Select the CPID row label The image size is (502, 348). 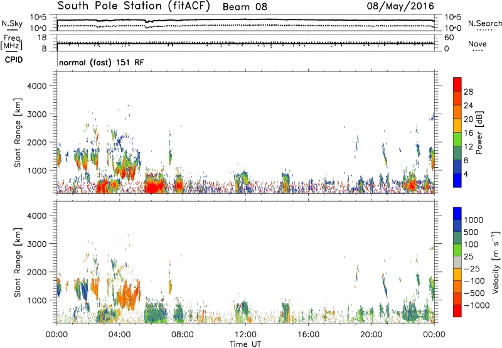[x=14, y=60]
